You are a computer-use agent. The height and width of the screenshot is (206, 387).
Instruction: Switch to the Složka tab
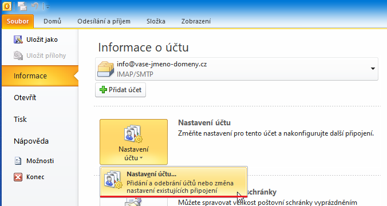pyautogui.click(x=156, y=22)
